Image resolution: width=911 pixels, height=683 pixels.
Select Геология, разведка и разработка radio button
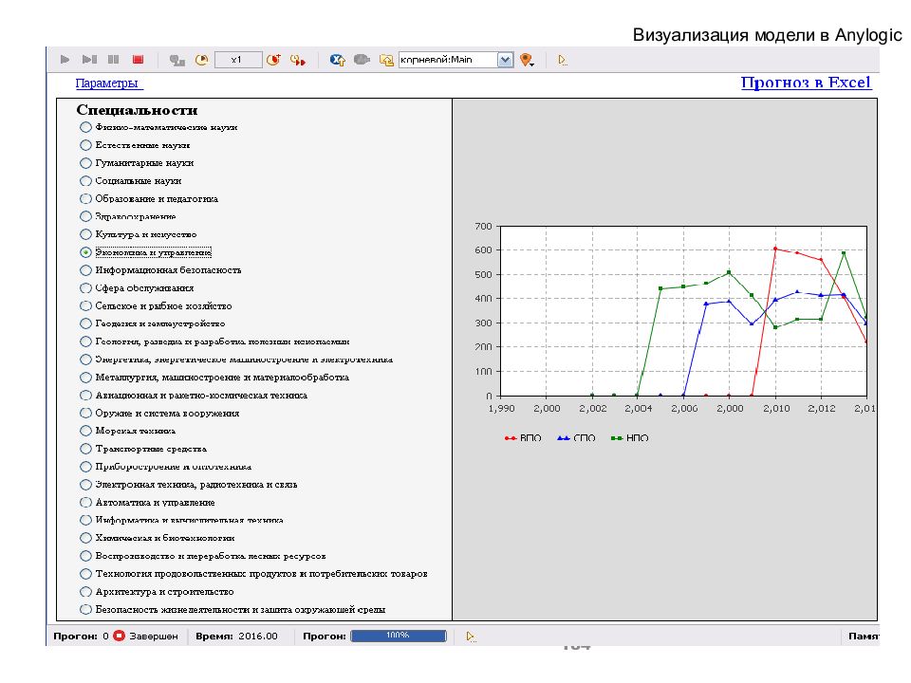pyautogui.click(x=85, y=341)
